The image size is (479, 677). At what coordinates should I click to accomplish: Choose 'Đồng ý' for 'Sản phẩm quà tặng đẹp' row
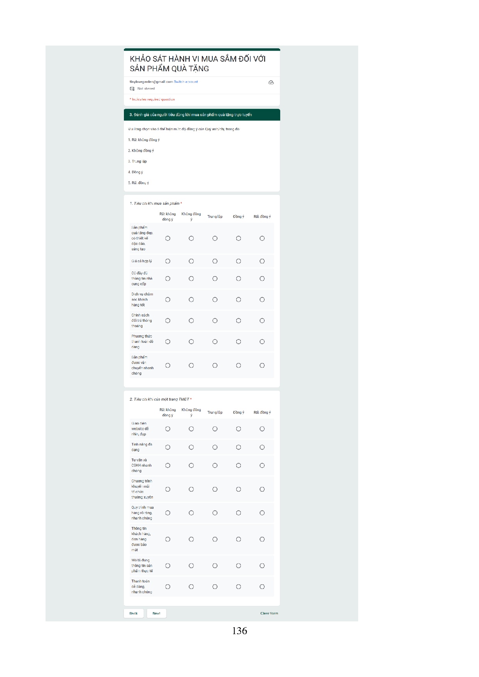click(239, 239)
